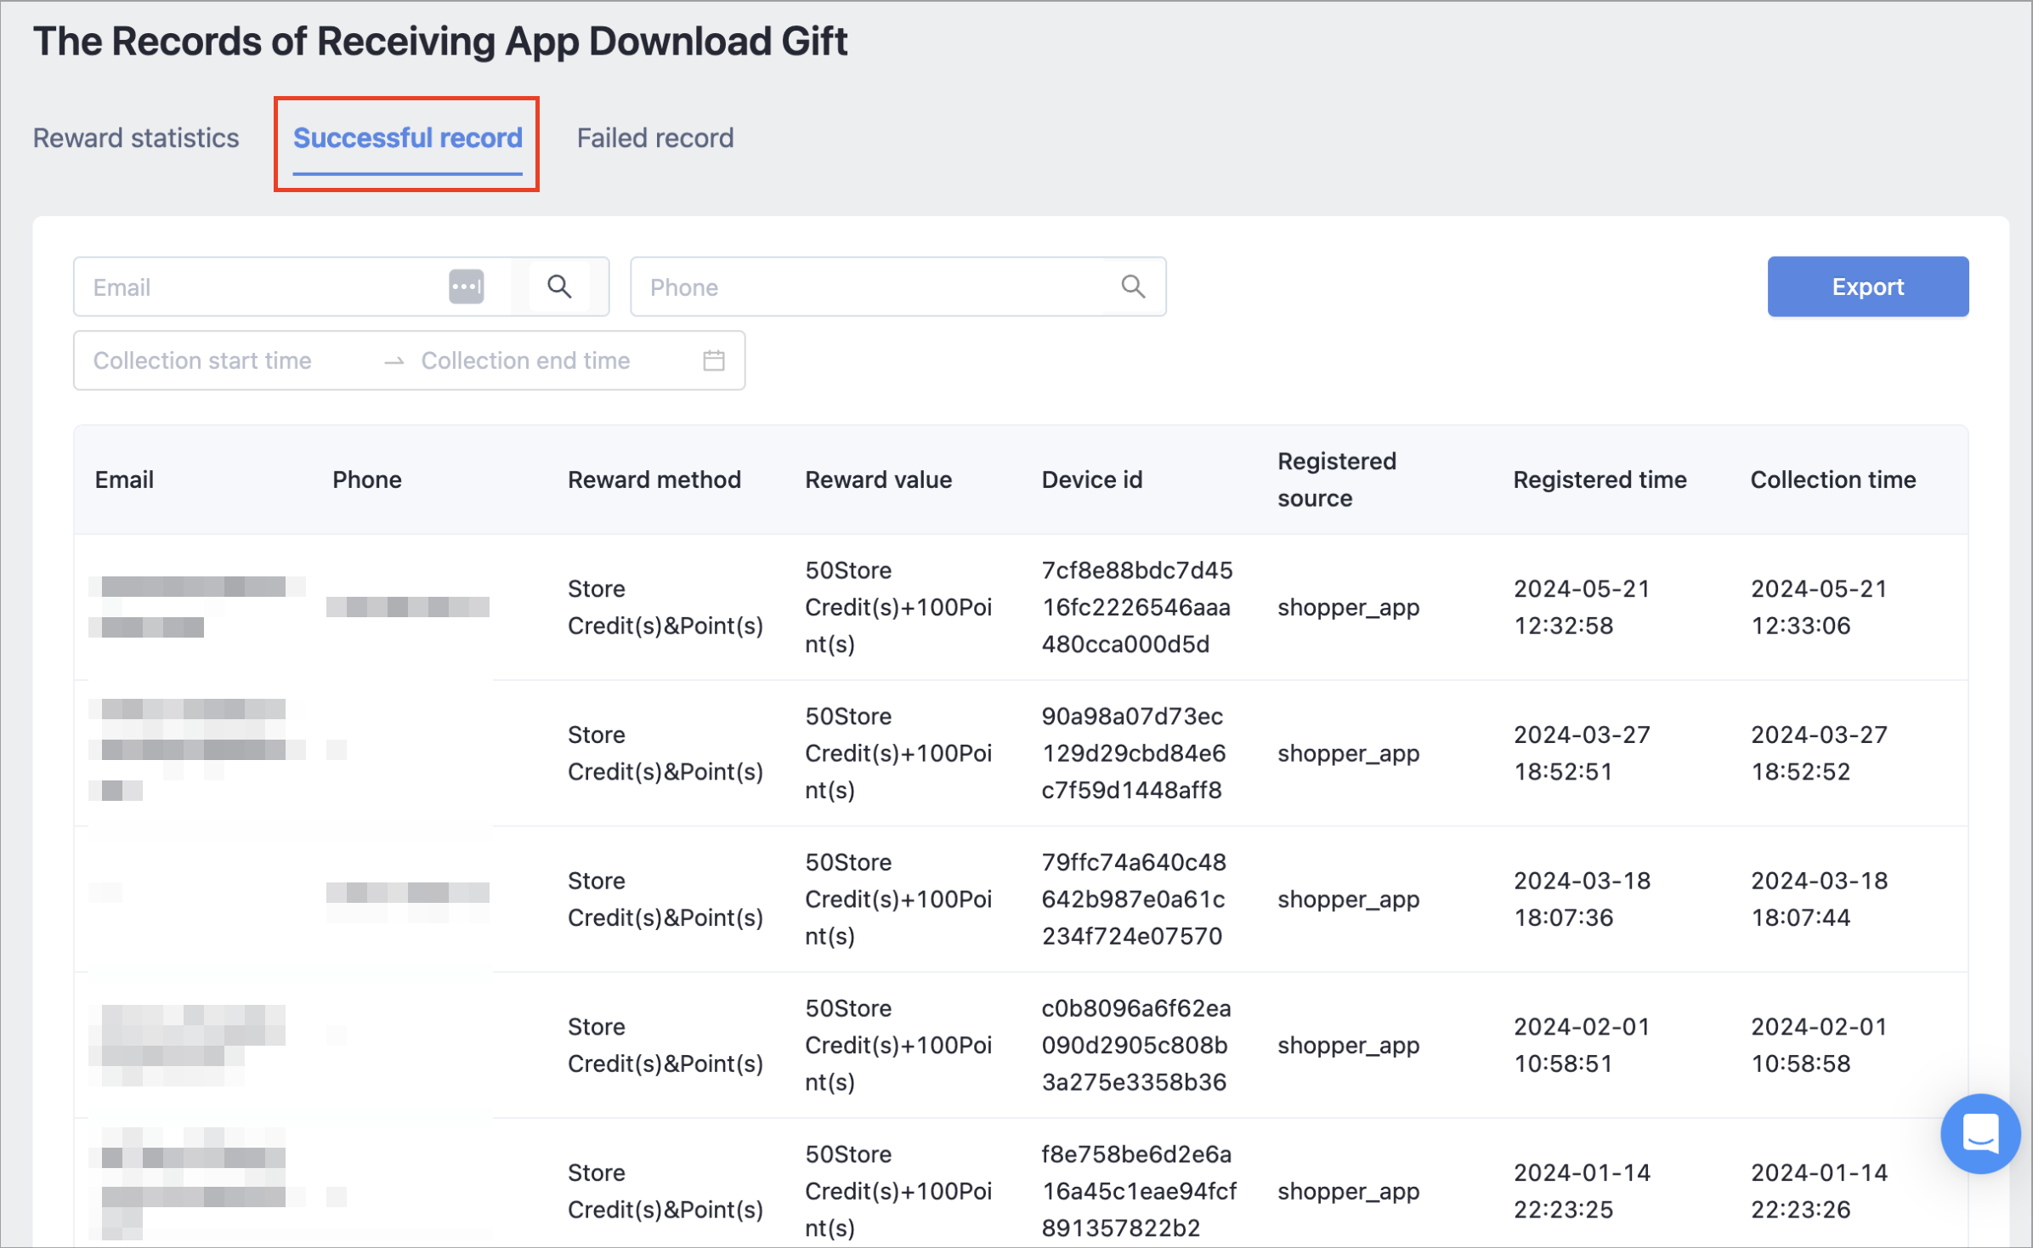
Task: Click the phone search magnifier icon
Action: point(1133,286)
